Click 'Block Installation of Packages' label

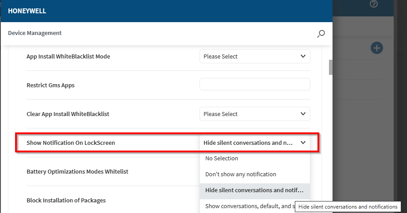[66, 200]
